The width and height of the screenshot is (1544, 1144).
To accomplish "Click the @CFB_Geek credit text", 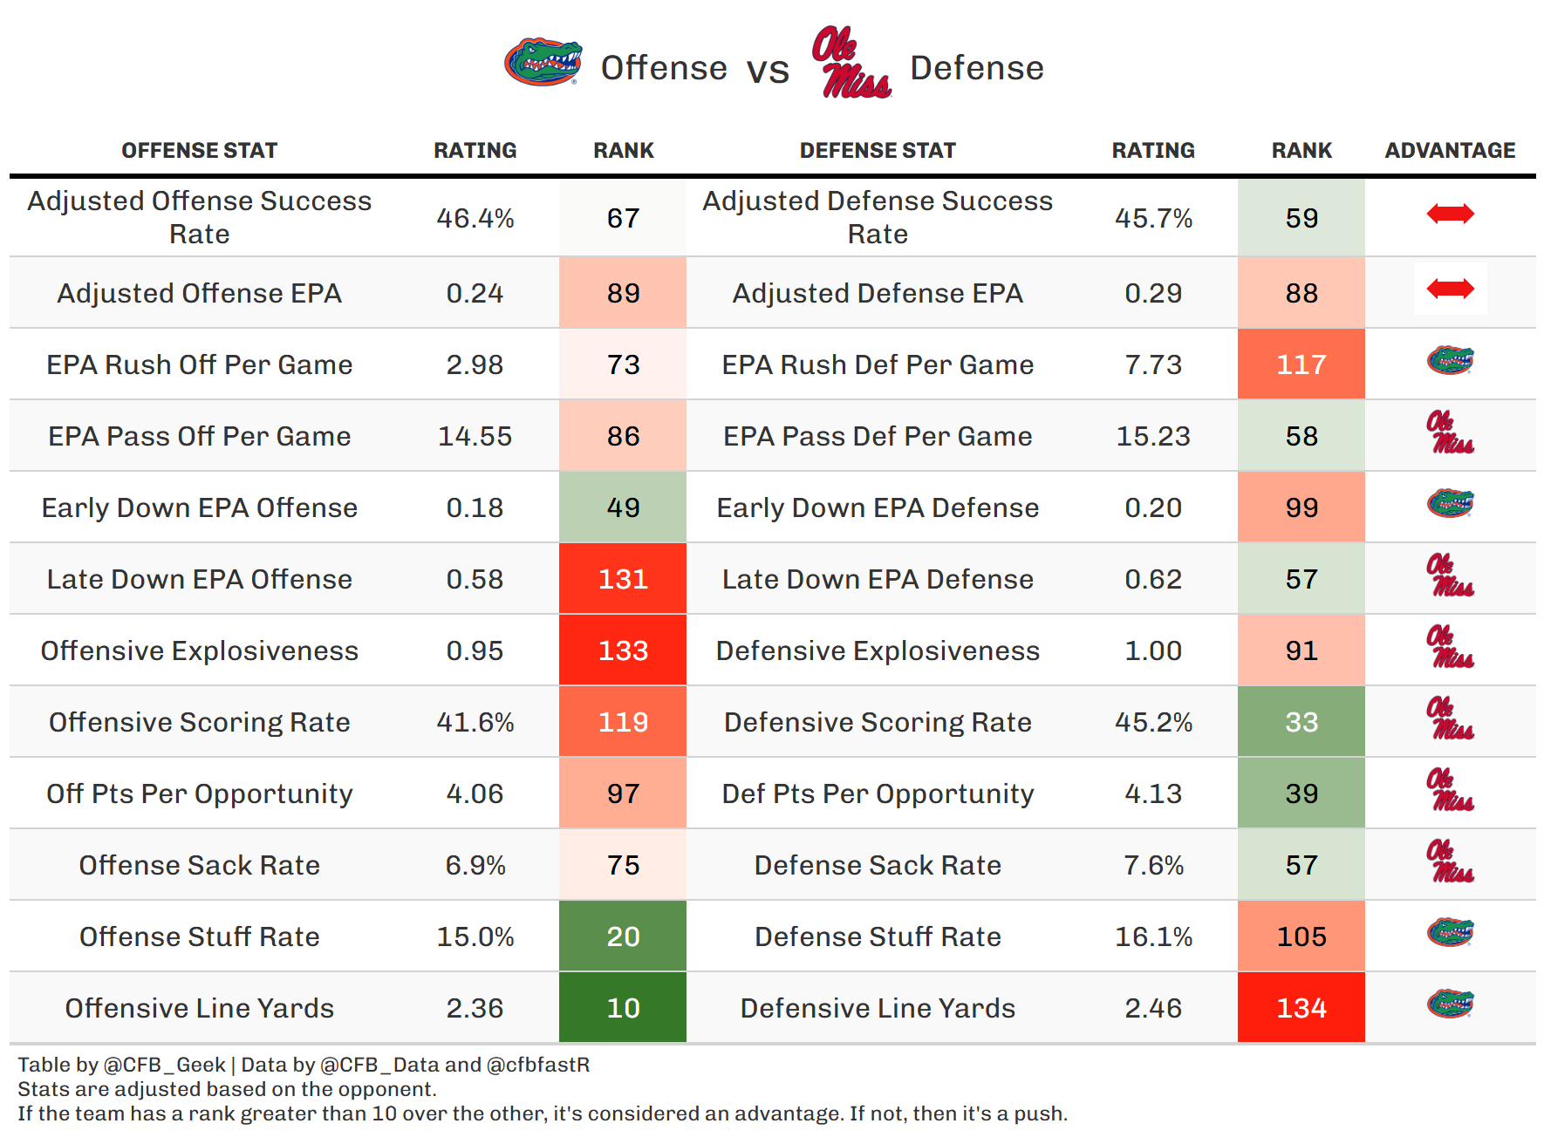I will [164, 1065].
